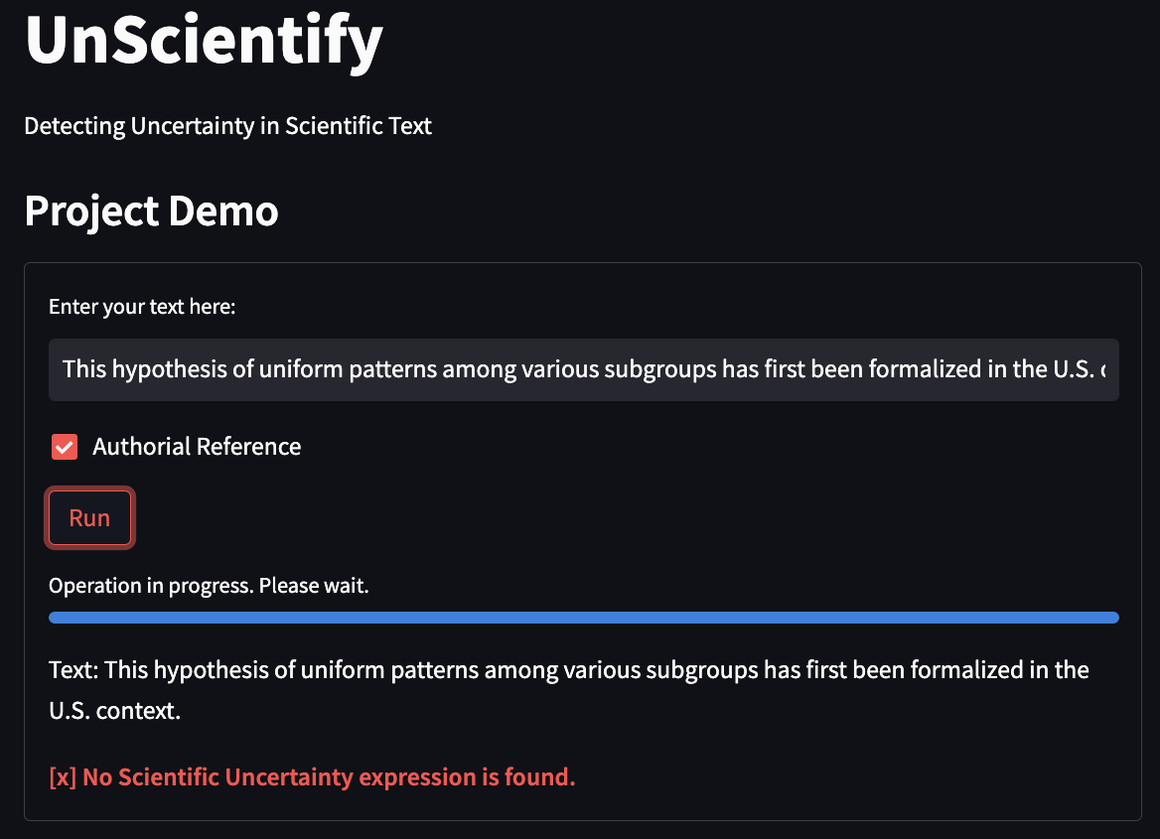Click the Run button

(x=89, y=517)
